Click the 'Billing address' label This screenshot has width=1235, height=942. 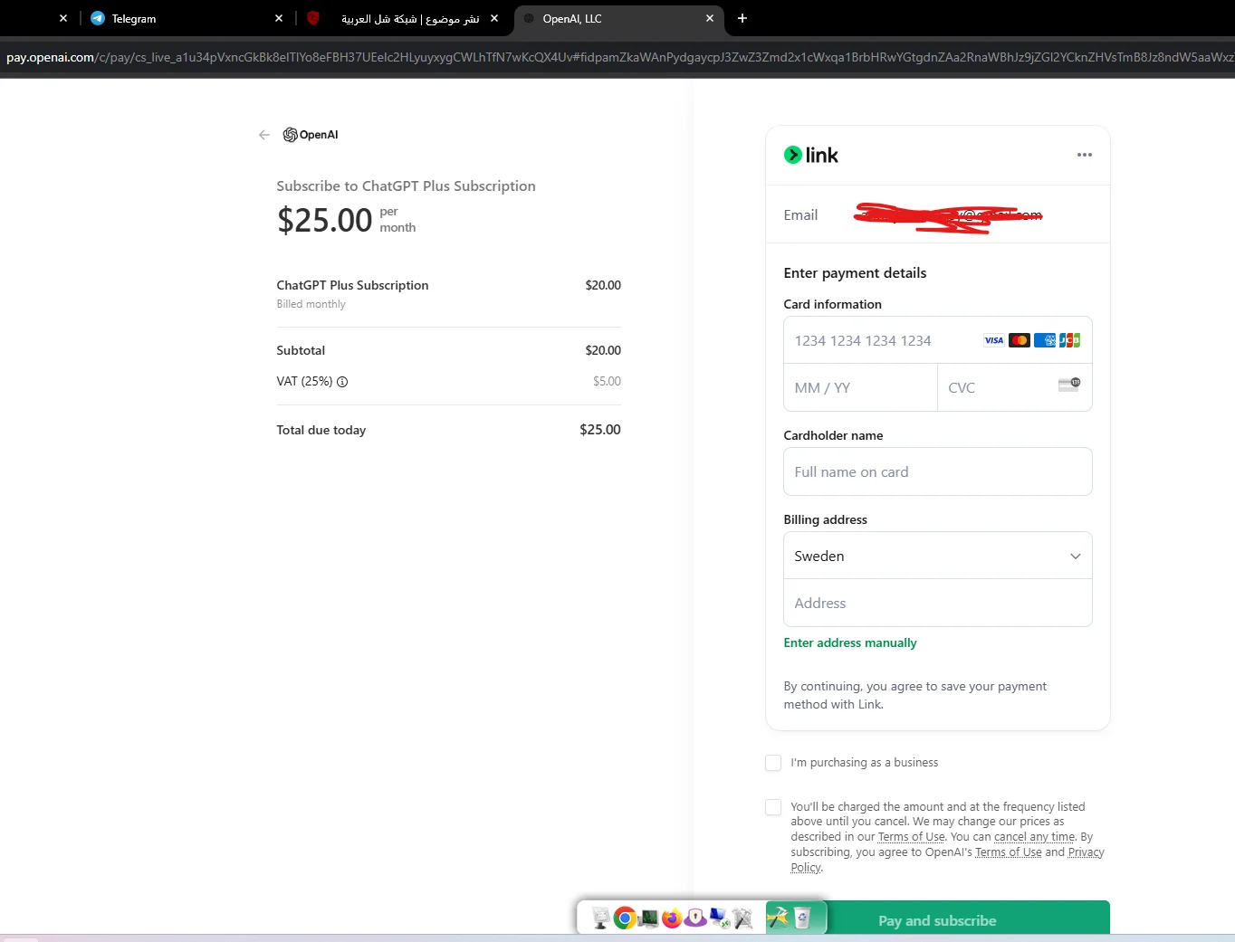[825, 519]
